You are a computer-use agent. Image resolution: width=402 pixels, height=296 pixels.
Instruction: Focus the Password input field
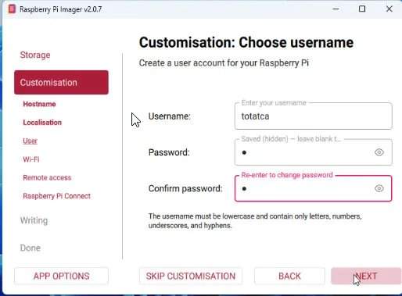[313, 152]
